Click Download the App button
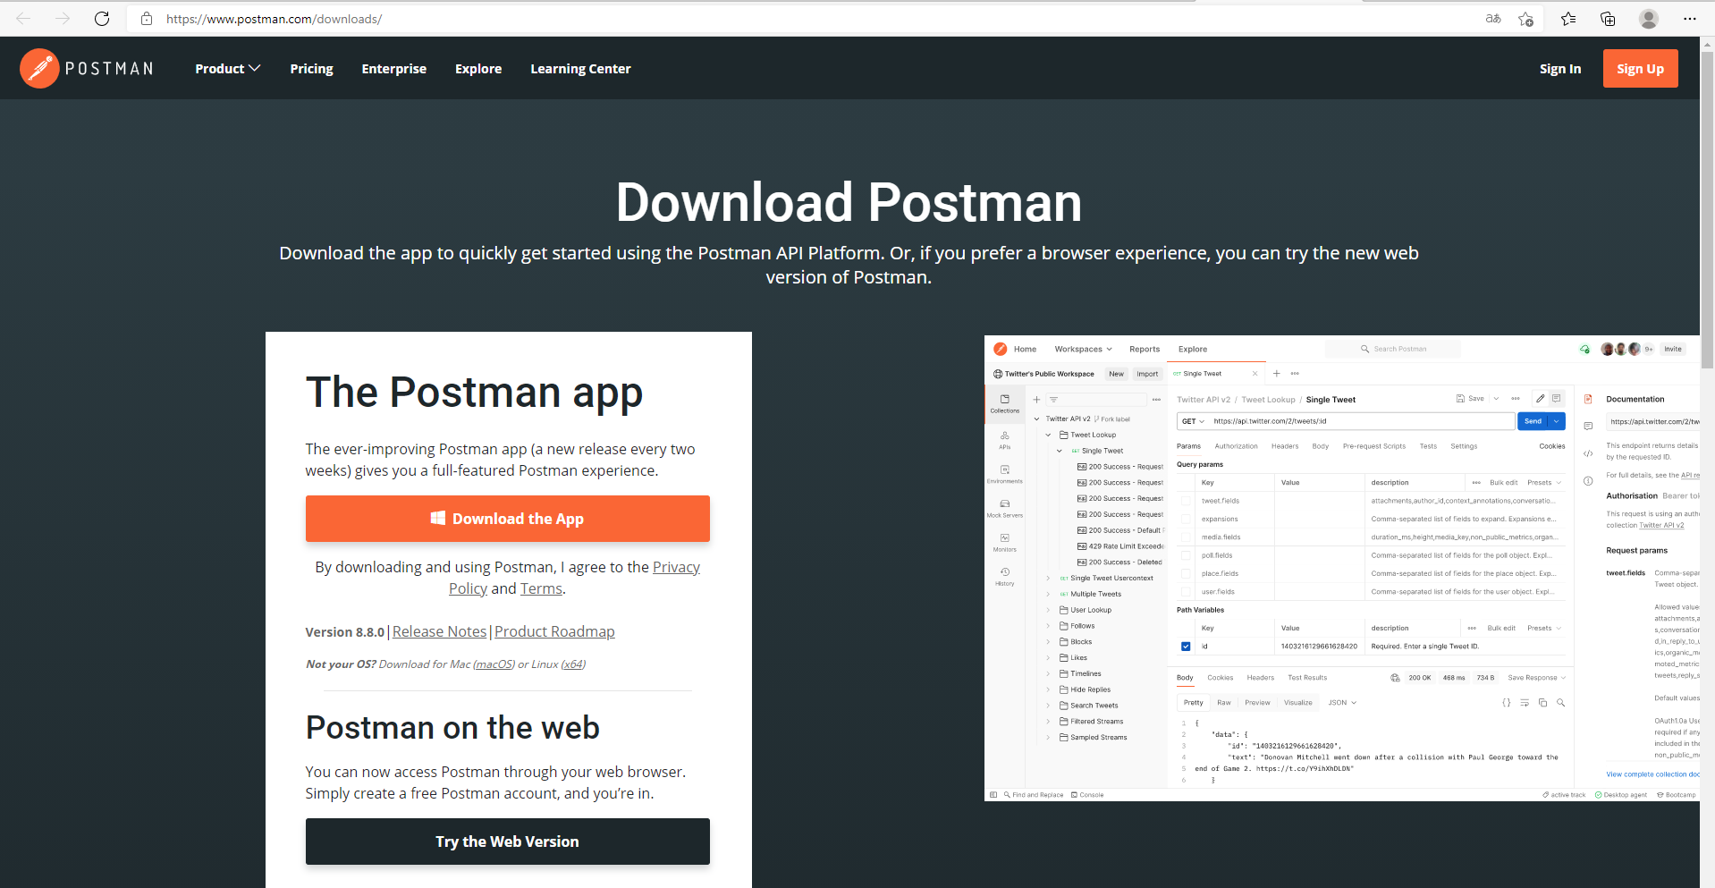The height and width of the screenshot is (888, 1715). pyautogui.click(x=507, y=519)
